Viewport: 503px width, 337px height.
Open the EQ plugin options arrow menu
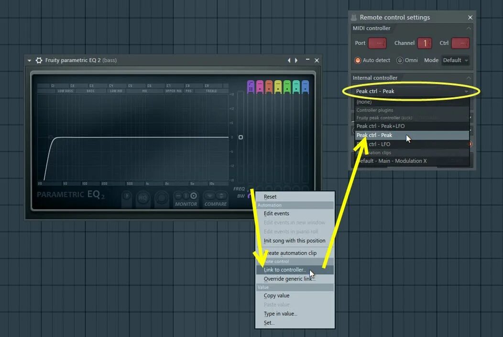point(29,60)
